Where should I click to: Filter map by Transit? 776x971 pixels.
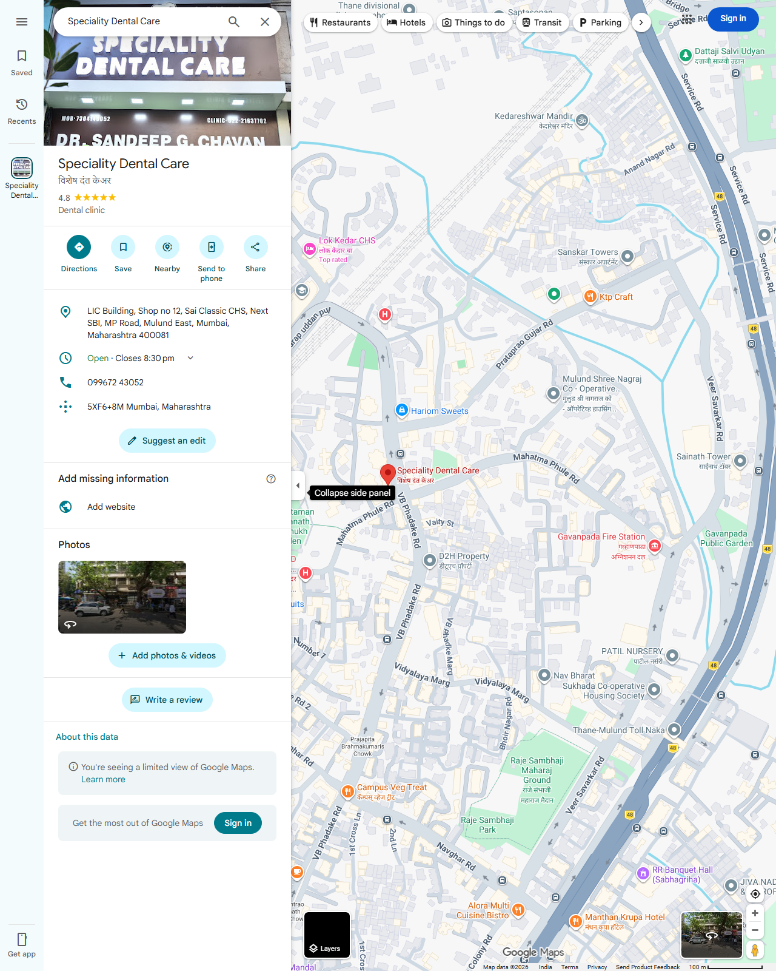(542, 22)
